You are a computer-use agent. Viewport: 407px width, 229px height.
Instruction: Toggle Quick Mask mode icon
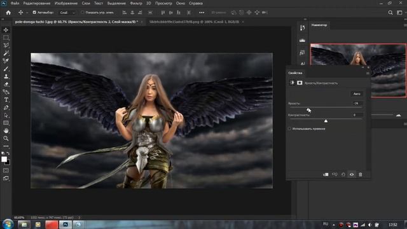click(6, 170)
